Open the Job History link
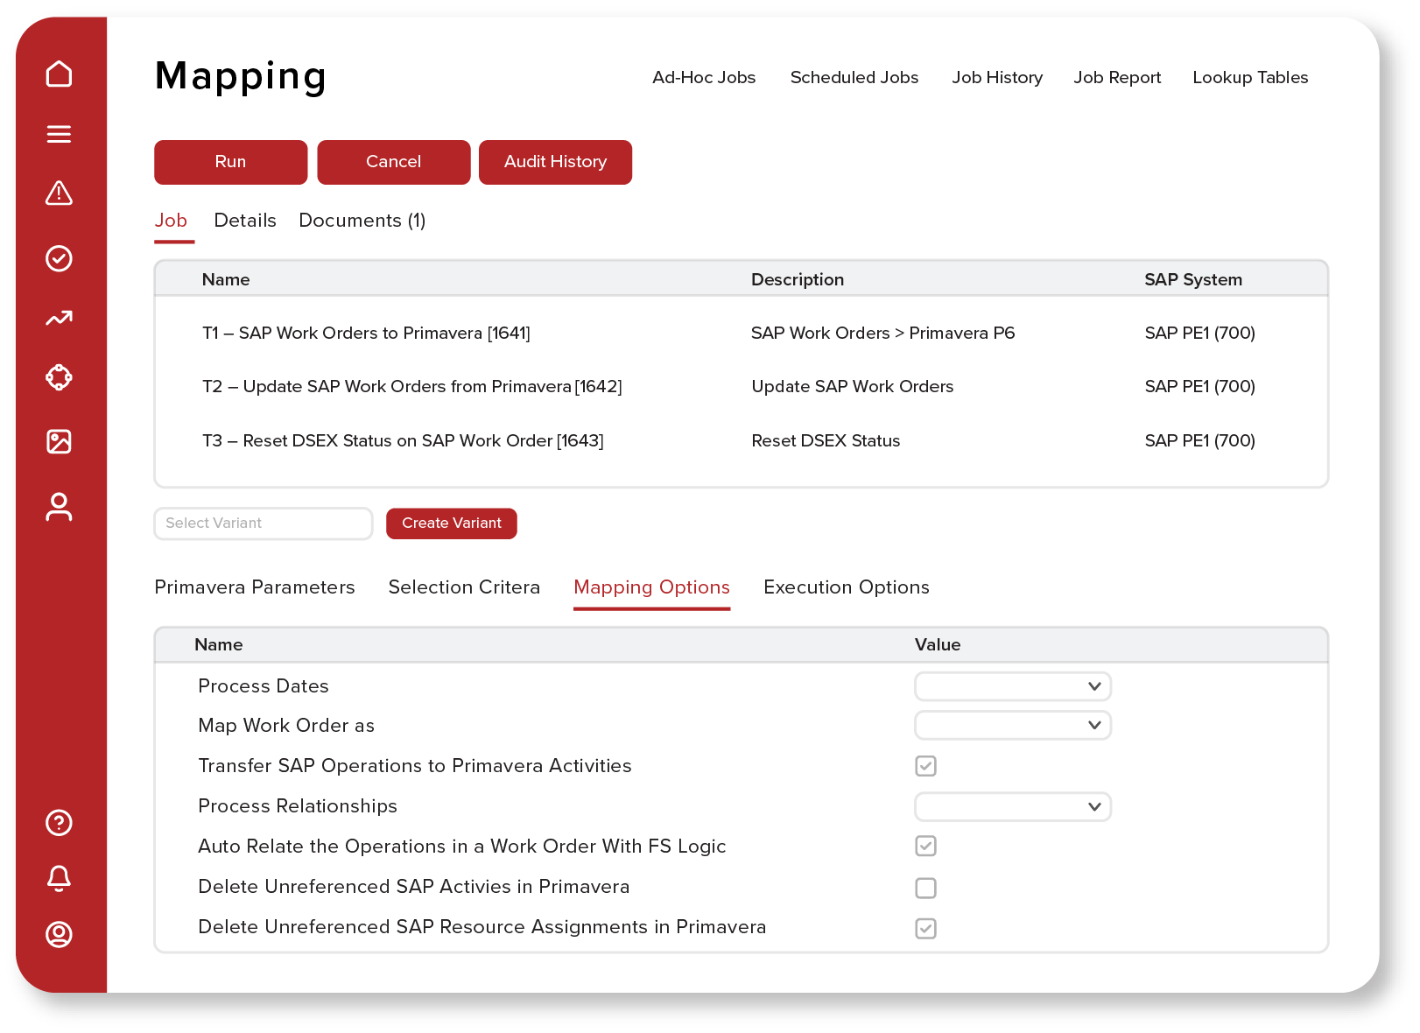This screenshot has width=1420, height=1033. pos(997,78)
